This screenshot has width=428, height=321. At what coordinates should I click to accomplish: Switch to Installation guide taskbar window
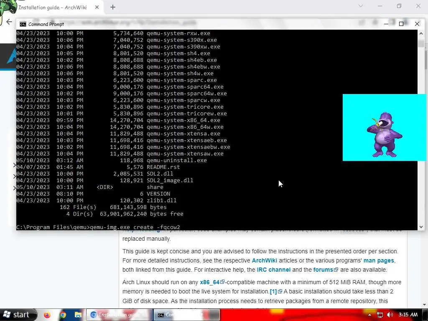[120, 315]
